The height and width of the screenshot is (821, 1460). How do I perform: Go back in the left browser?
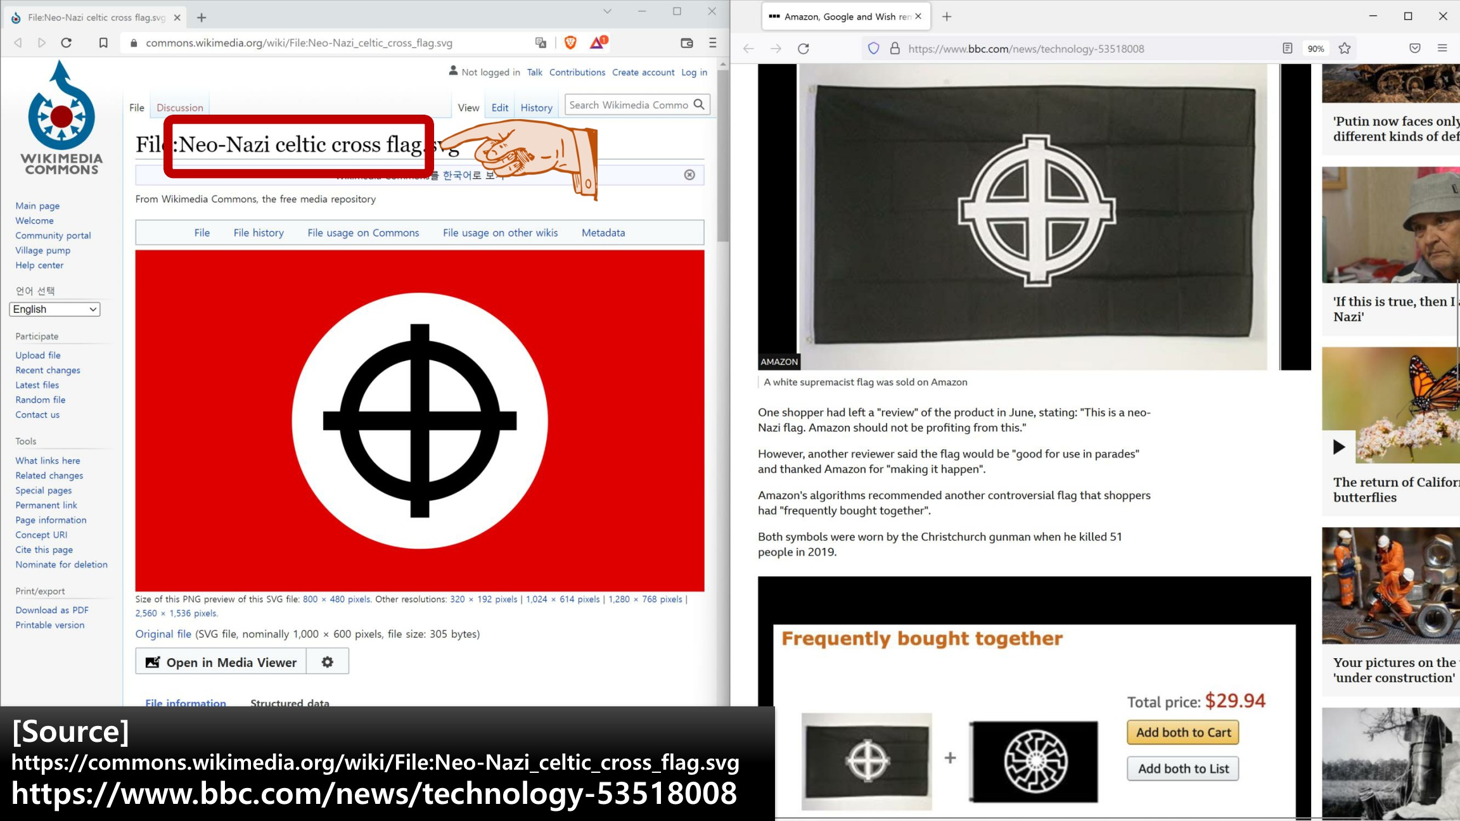tap(18, 43)
